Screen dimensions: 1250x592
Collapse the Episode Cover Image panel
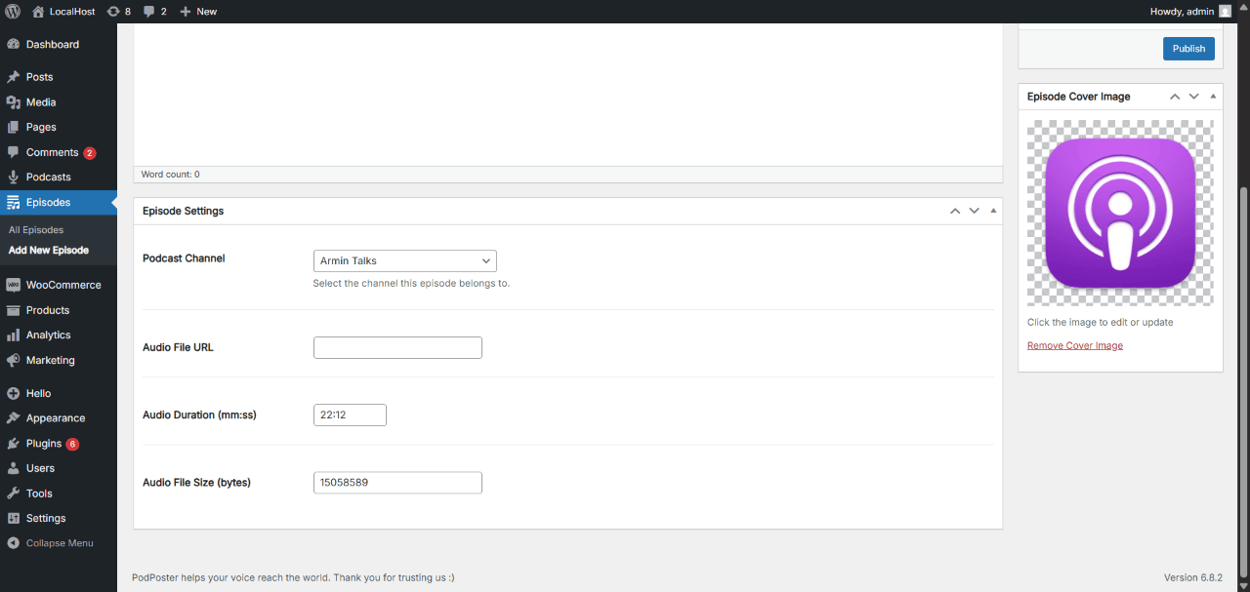1212,96
